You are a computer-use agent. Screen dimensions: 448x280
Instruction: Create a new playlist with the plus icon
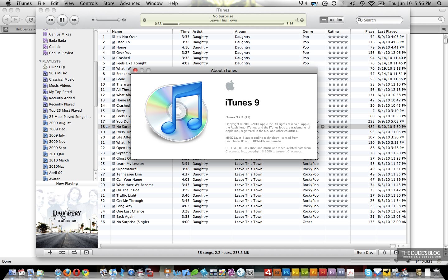click(x=50, y=252)
